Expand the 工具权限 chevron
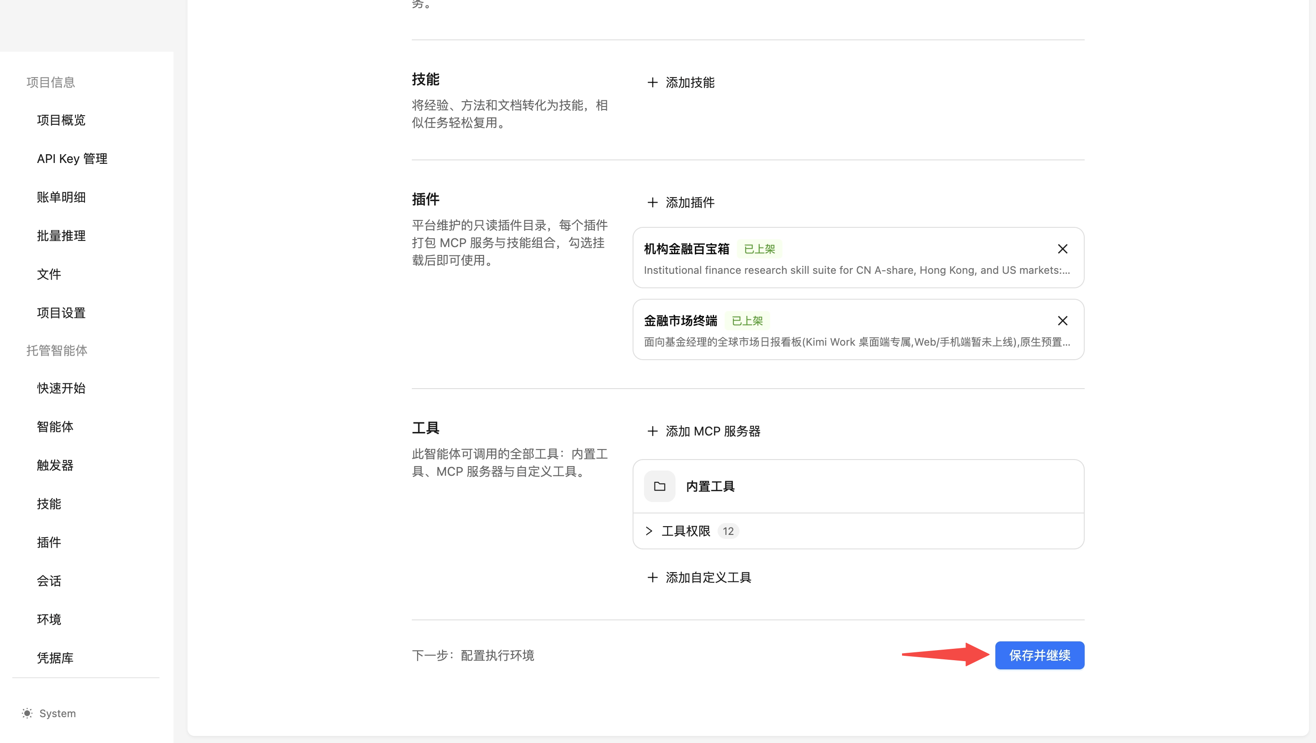Viewport: 1316px width, 743px height. coord(649,531)
